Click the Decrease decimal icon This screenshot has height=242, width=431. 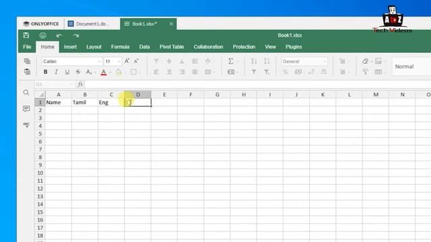pyautogui.click(x=311, y=72)
